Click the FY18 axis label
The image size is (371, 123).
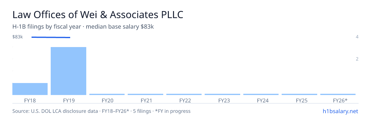tap(30, 100)
